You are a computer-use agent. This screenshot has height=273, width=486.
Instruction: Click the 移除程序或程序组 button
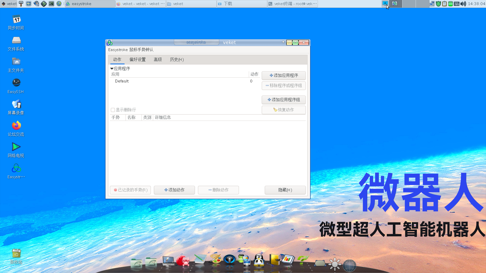[x=284, y=85]
